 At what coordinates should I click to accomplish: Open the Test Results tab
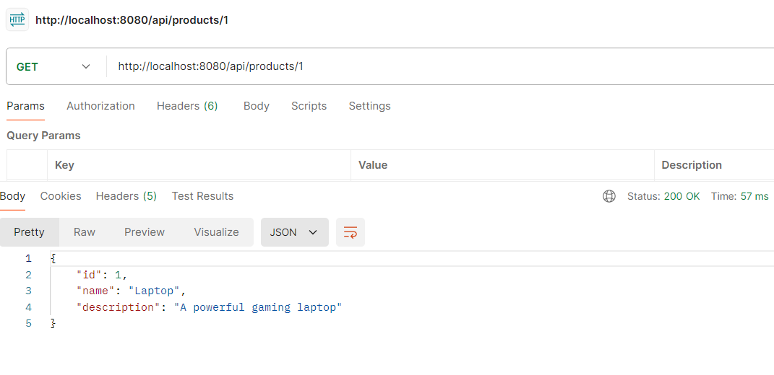[x=202, y=196]
